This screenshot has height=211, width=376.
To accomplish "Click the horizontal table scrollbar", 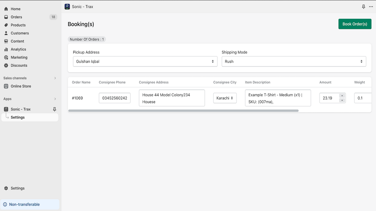I will 183,110.
